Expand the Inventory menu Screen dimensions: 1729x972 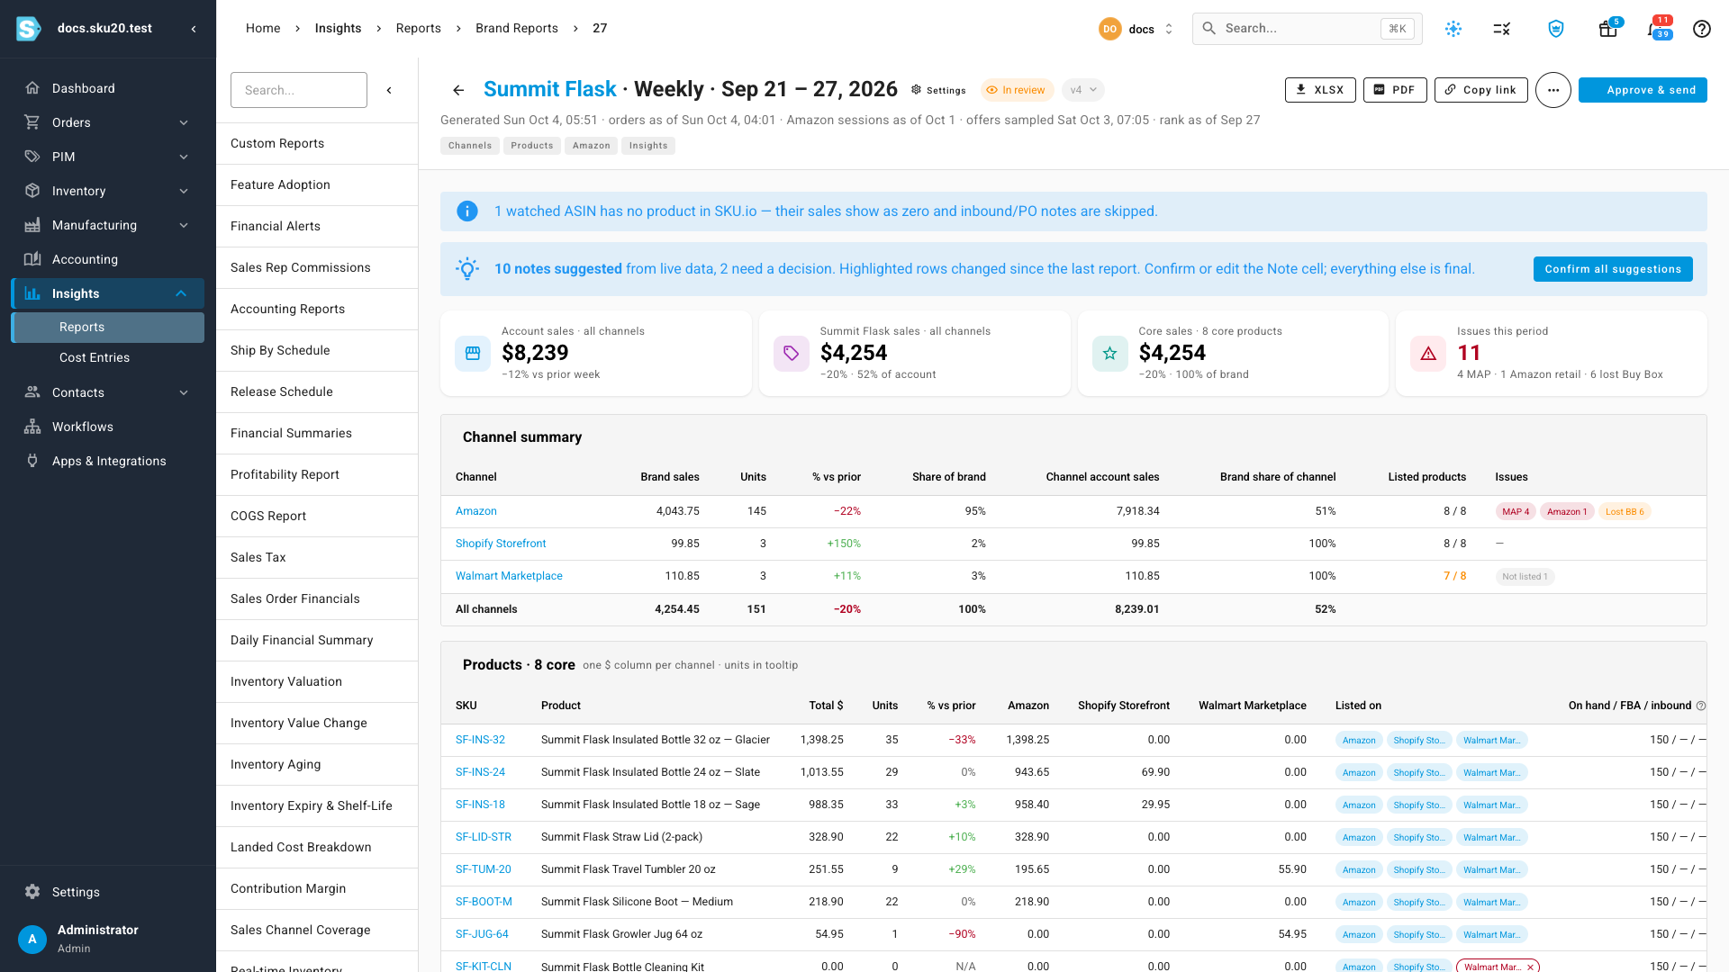[x=107, y=191]
